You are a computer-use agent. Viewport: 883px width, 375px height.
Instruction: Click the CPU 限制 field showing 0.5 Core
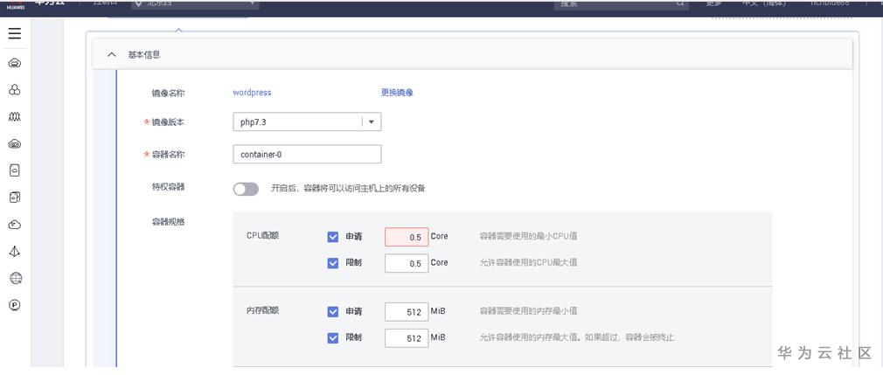[x=407, y=263]
